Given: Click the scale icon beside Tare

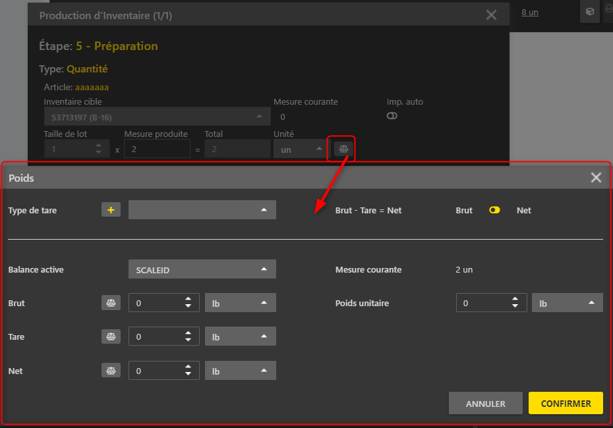Looking at the screenshot, I should click(111, 336).
